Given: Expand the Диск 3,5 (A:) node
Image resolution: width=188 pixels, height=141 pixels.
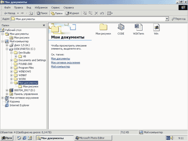Looking at the screenshot, I should [7, 45].
